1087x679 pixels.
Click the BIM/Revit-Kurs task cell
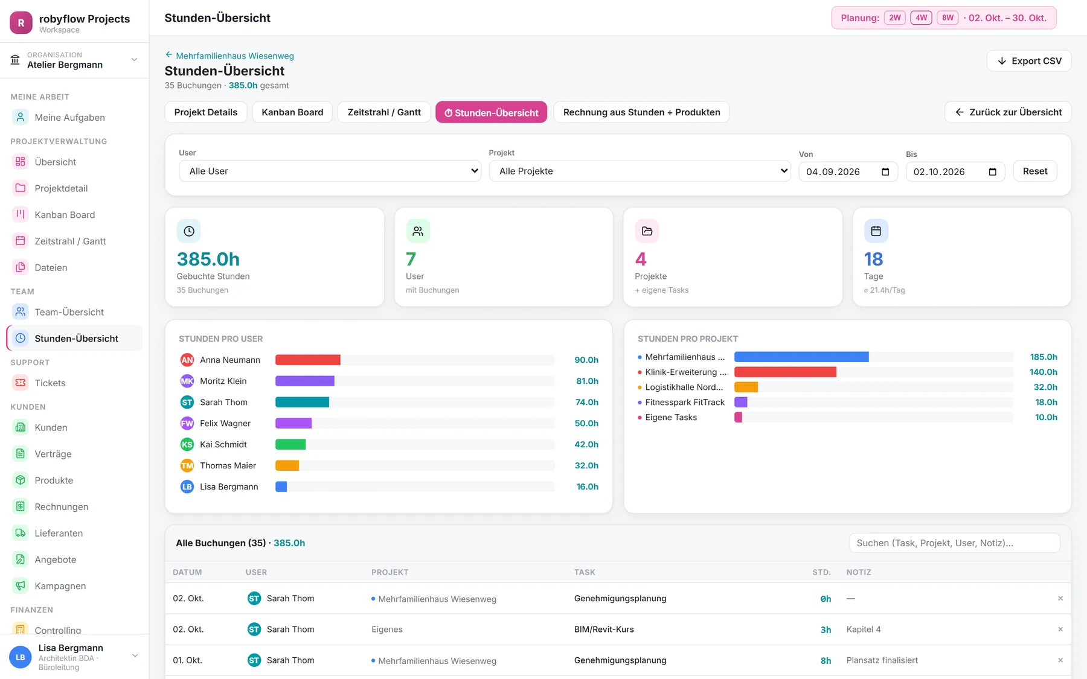(x=604, y=630)
